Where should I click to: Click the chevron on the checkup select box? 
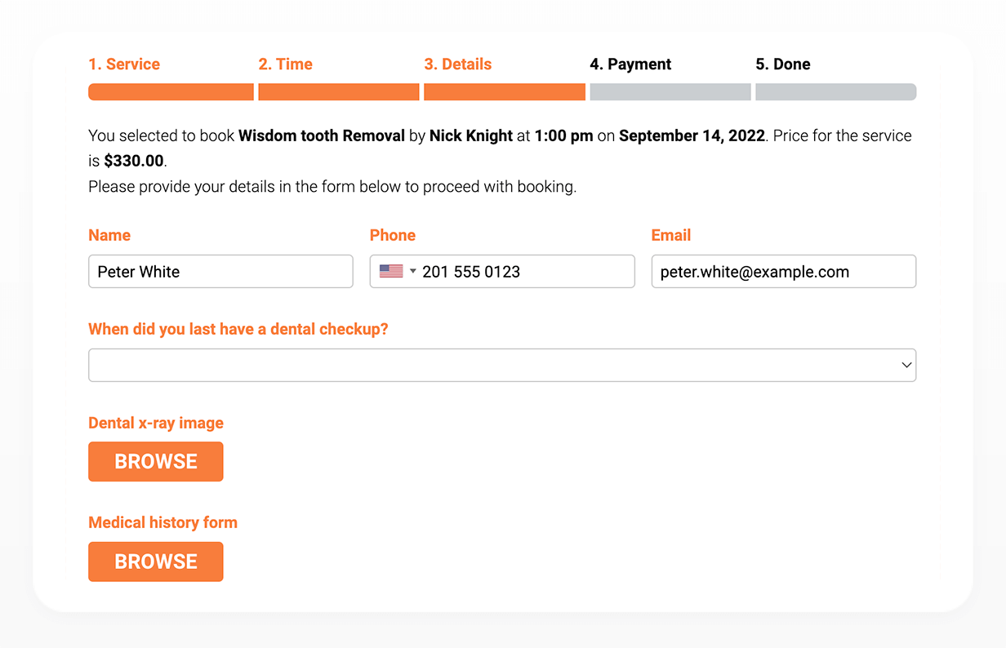click(x=906, y=365)
